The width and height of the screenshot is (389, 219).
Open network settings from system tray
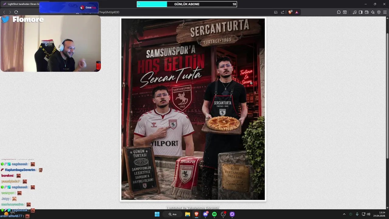(x=363, y=214)
